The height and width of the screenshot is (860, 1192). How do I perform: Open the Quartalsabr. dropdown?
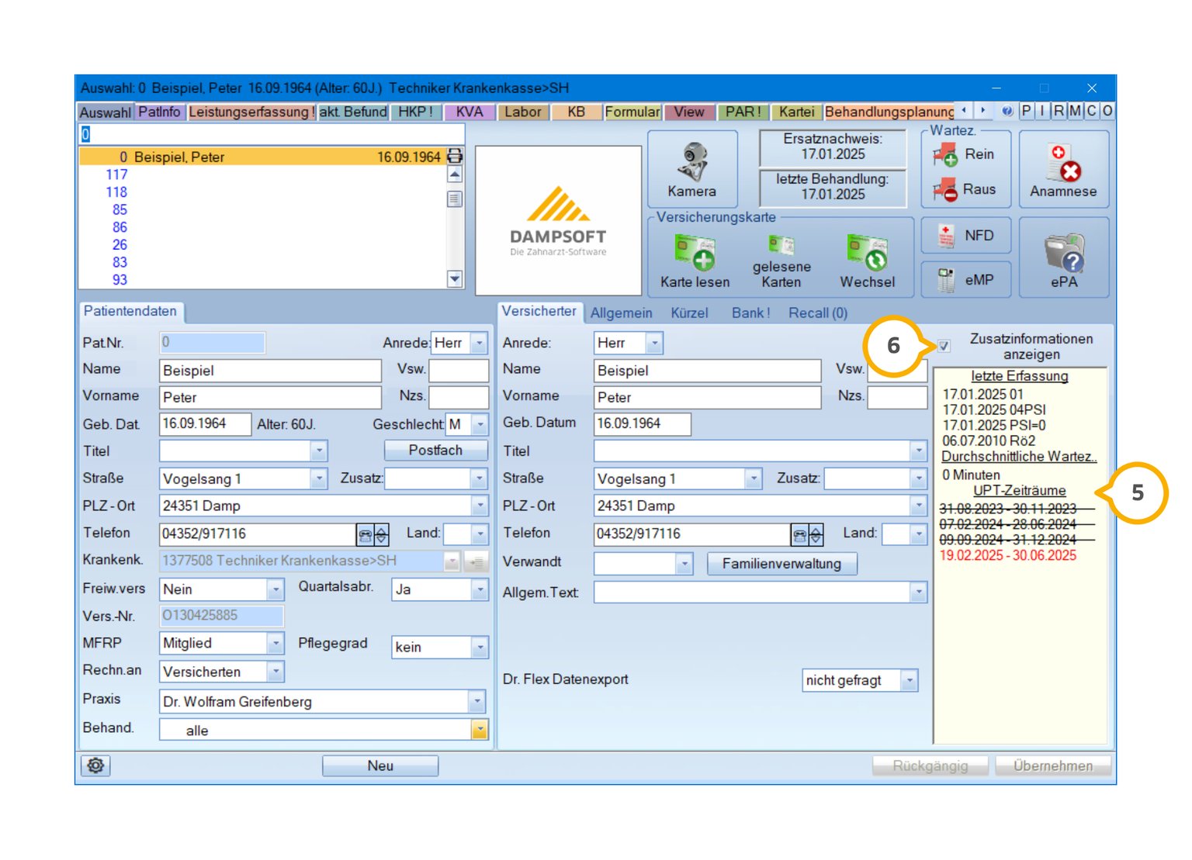click(480, 589)
